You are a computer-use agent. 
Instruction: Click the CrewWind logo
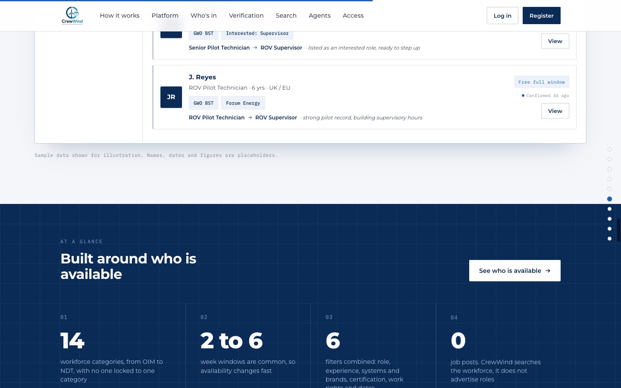(72, 16)
